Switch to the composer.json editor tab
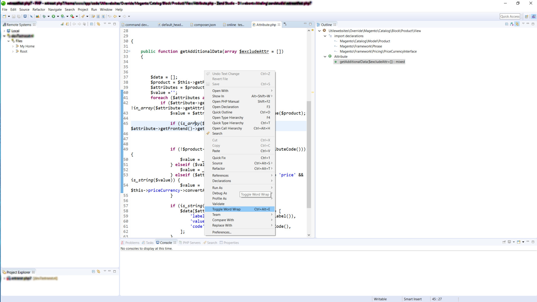 point(205,25)
